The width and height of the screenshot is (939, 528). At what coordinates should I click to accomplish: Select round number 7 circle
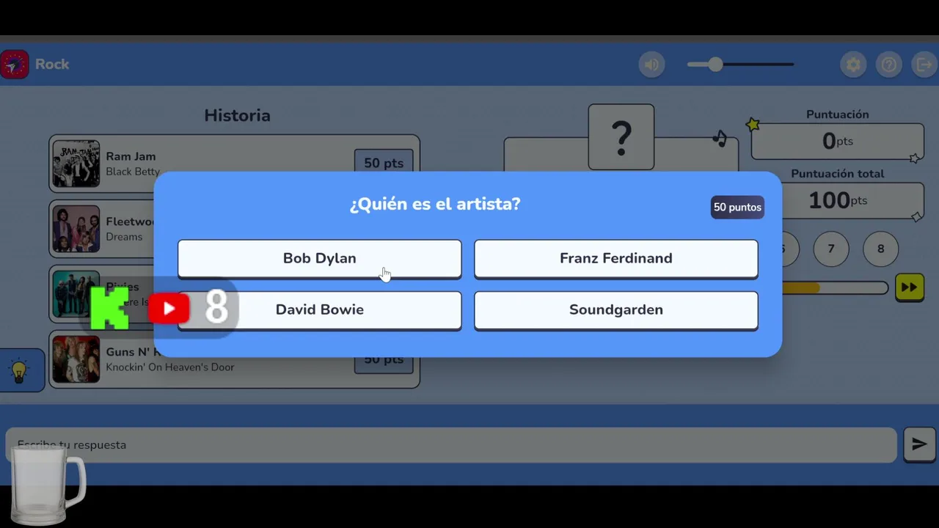(x=831, y=249)
